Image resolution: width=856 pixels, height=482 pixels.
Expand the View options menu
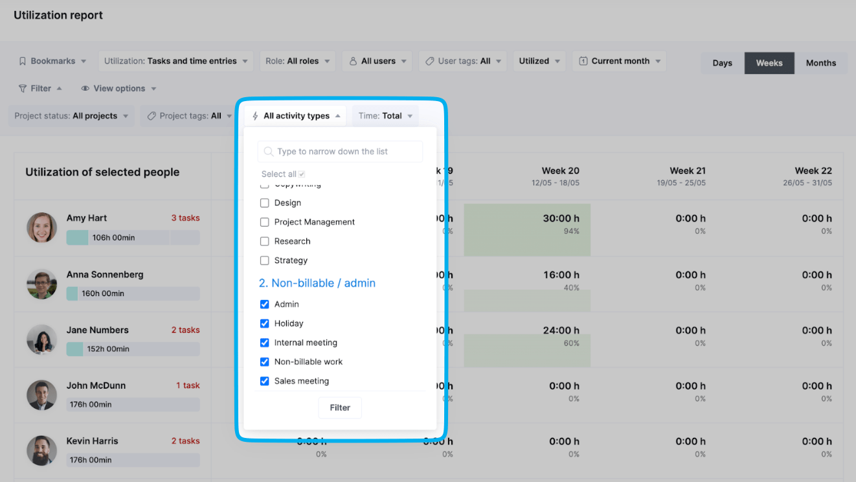coord(118,88)
